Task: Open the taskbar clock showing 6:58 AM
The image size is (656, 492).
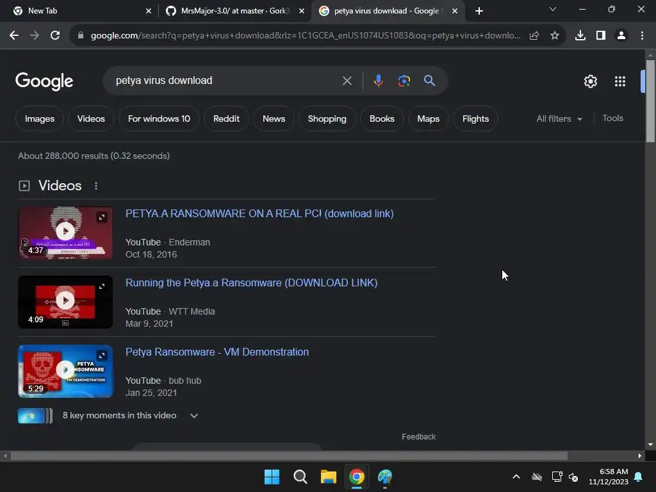Action: (609, 477)
